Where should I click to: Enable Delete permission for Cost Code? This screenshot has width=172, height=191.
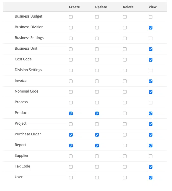click(125, 60)
